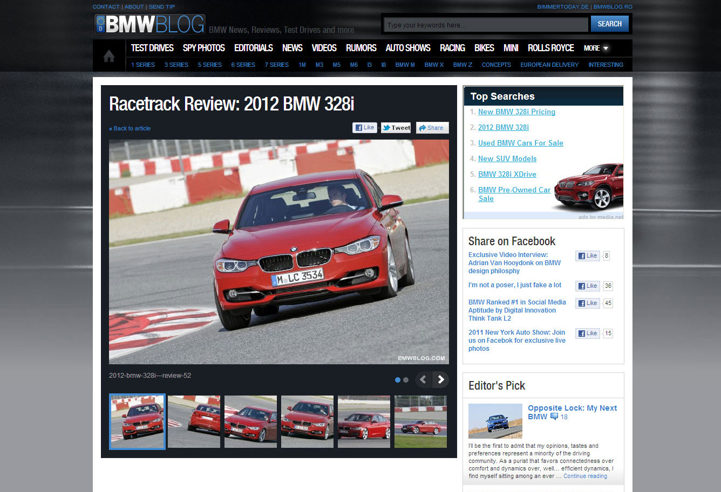Click the Tweet button above the photo
The height and width of the screenshot is (492, 721).
point(396,128)
